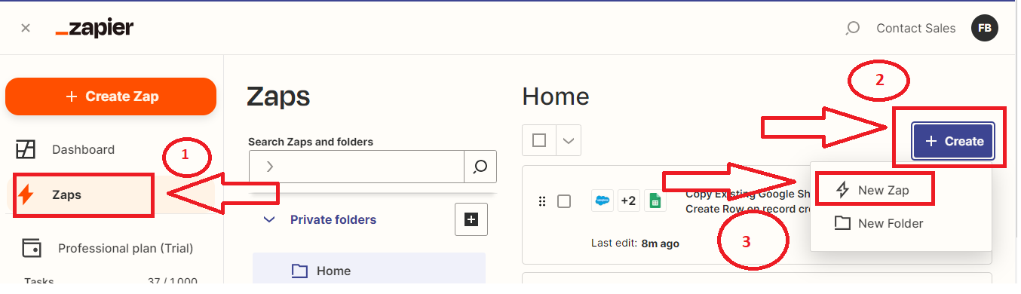1021x294 pixels.
Task: Click the Google Sheets icon on Zap row
Action: coord(655,201)
